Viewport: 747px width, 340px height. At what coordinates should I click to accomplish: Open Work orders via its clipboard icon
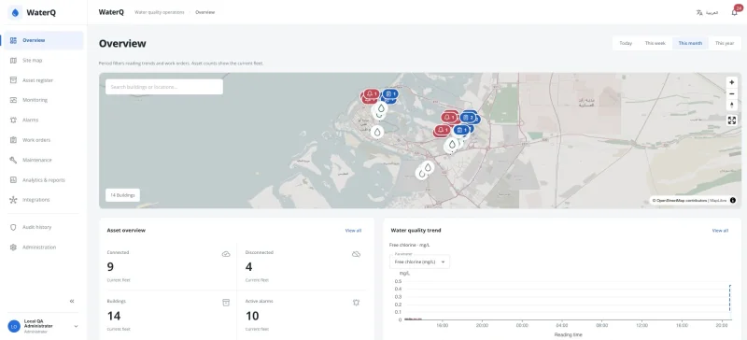click(13, 140)
